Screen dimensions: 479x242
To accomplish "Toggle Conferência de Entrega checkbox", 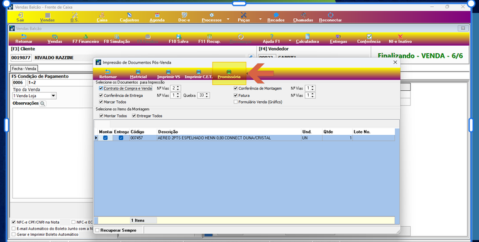I will pos(101,95).
